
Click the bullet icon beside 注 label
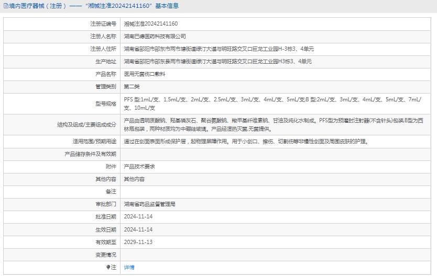click(108, 267)
